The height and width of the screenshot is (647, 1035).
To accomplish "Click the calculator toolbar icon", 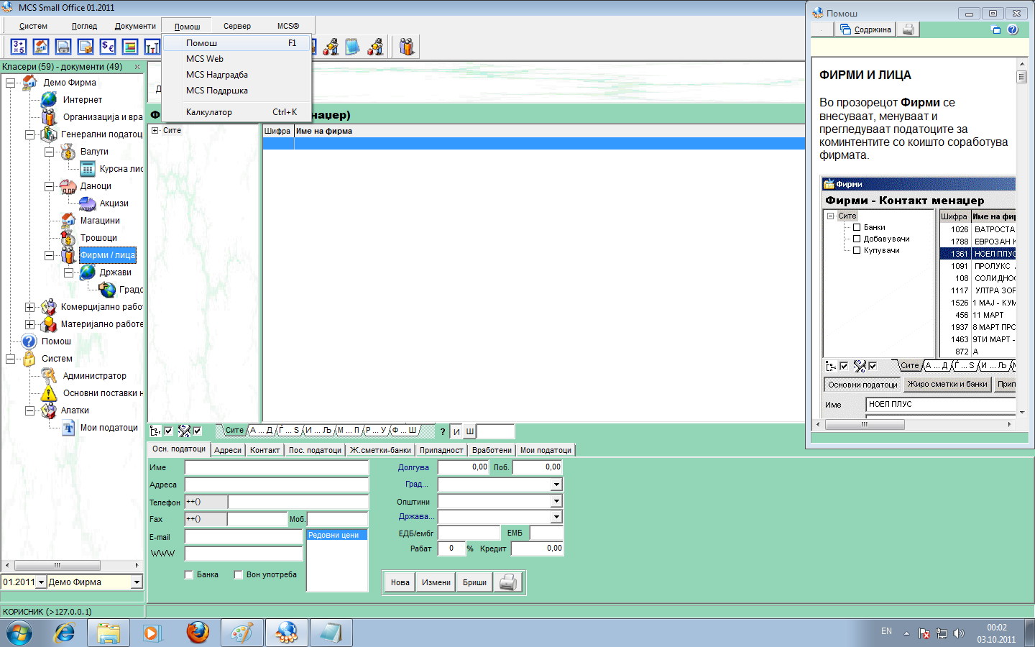I will (x=19, y=47).
